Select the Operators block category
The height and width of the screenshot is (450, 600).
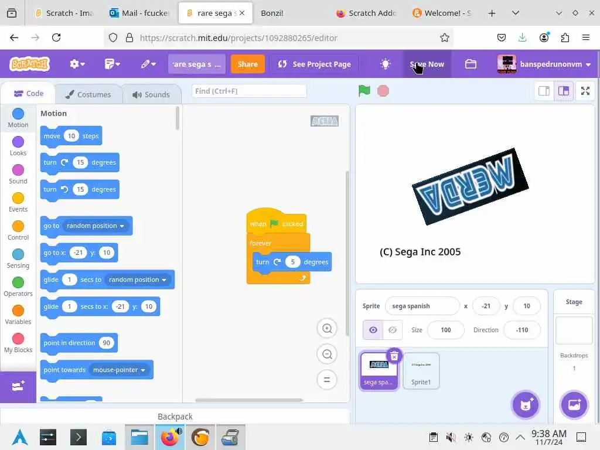click(18, 287)
